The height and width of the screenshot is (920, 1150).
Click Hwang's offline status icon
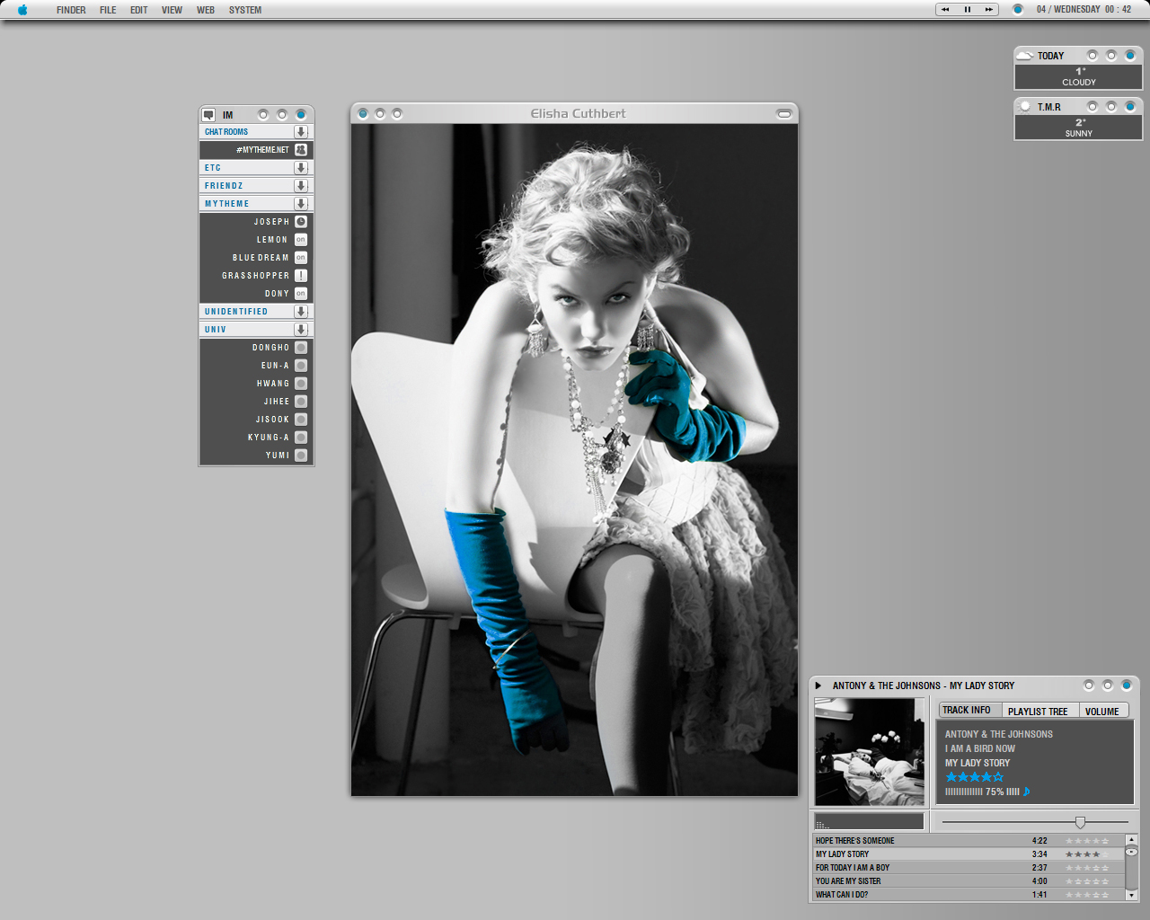point(301,384)
